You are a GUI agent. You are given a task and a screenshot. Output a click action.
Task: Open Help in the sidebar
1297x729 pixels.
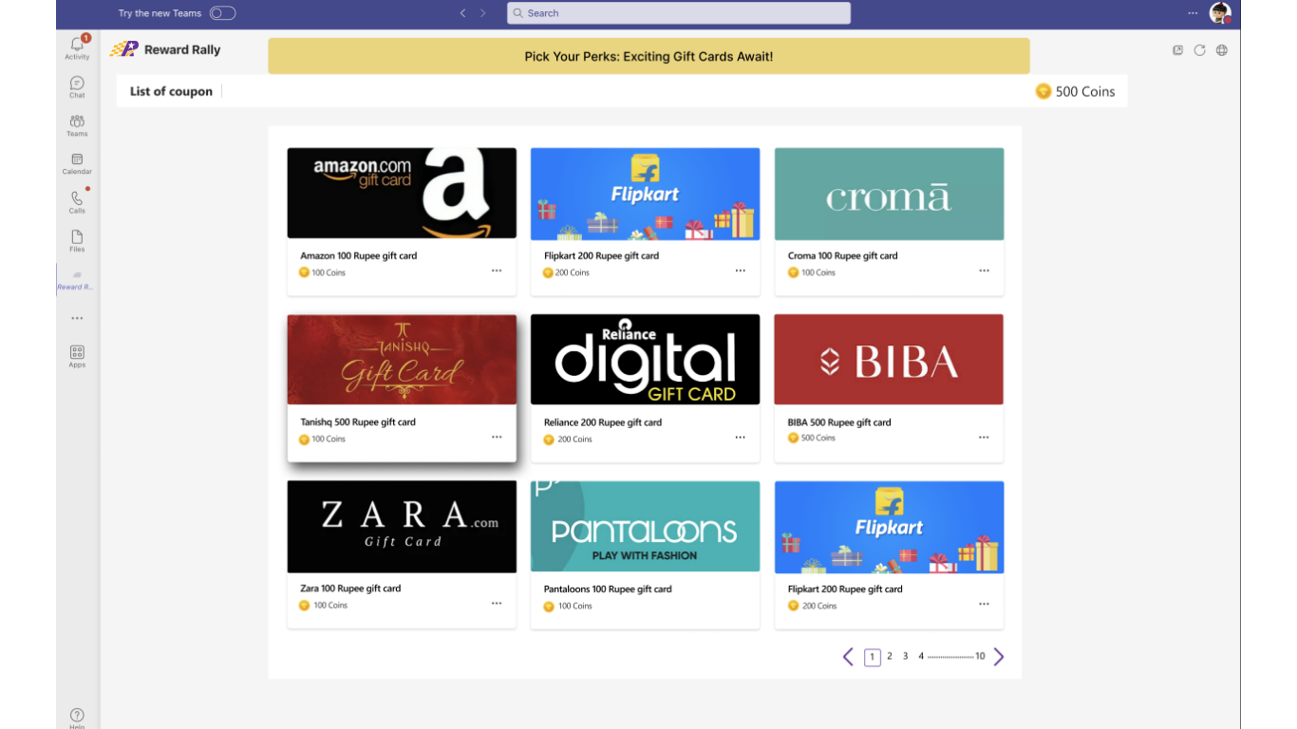[x=77, y=718]
